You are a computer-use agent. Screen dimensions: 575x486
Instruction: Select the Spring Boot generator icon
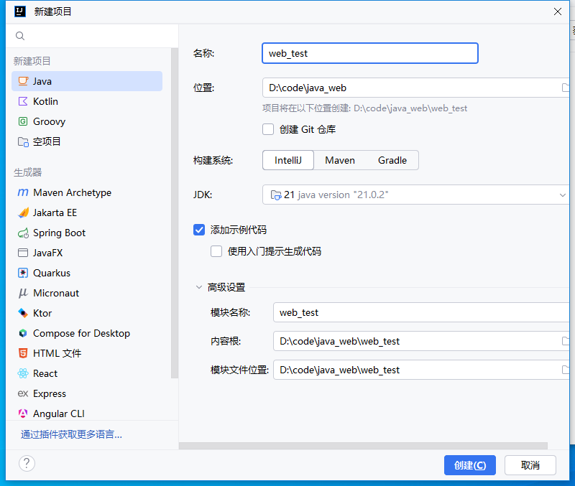(23, 233)
